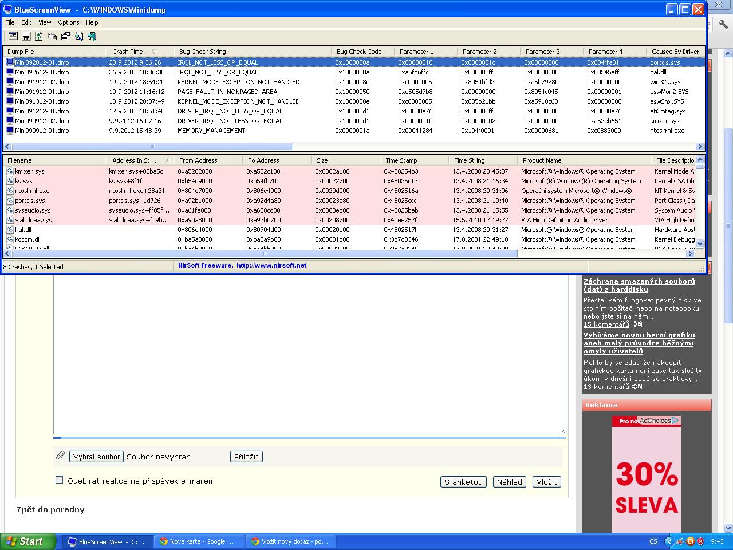The height and width of the screenshot is (550, 733).
Task: Click the upper pane scroll right arrow
Action: tap(699, 146)
